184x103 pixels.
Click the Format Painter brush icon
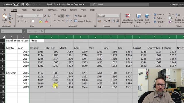coord(10,22)
